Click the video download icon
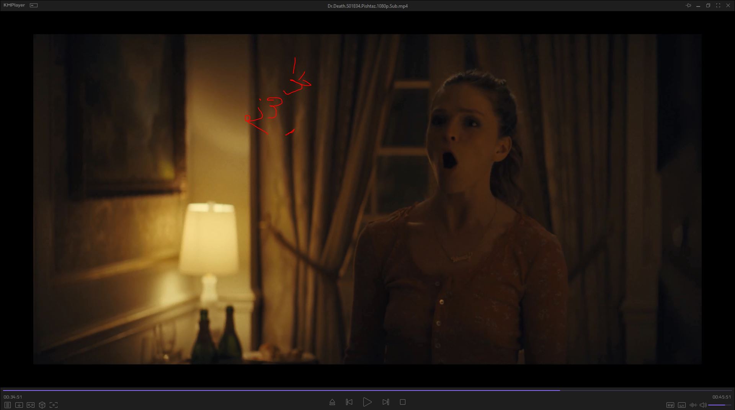The image size is (735, 410). (19, 405)
